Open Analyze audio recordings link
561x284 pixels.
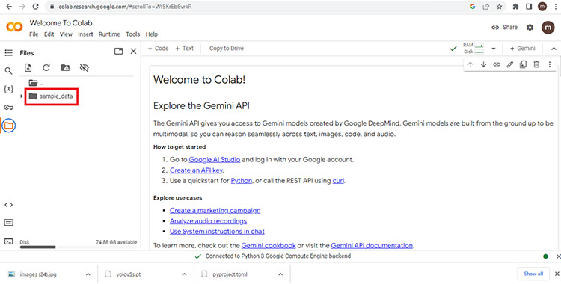click(x=208, y=221)
